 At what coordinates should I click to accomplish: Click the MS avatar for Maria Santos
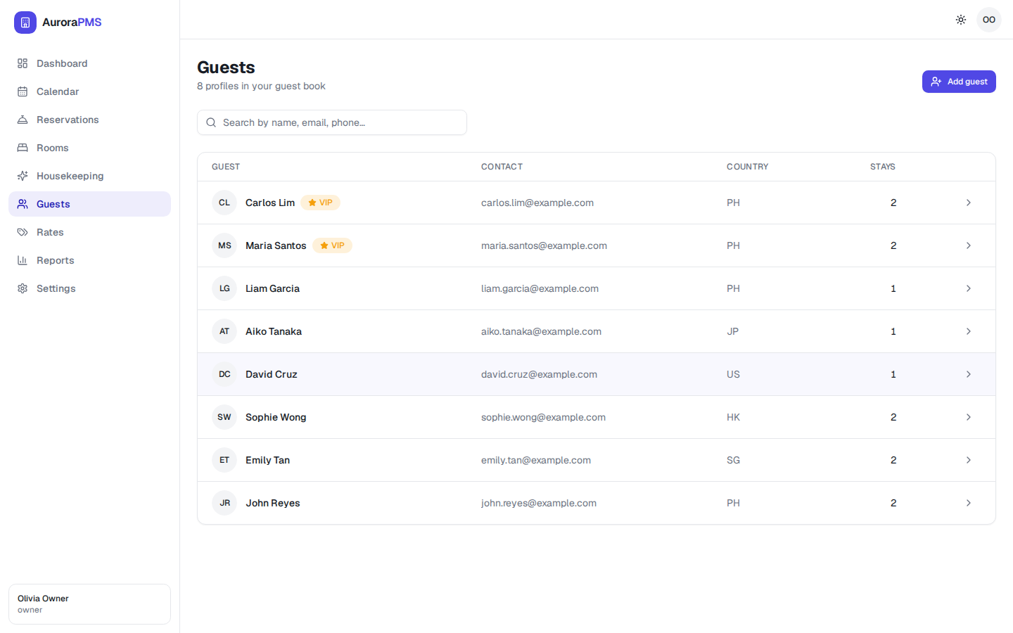pyautogui.click(x=224, y=245)
